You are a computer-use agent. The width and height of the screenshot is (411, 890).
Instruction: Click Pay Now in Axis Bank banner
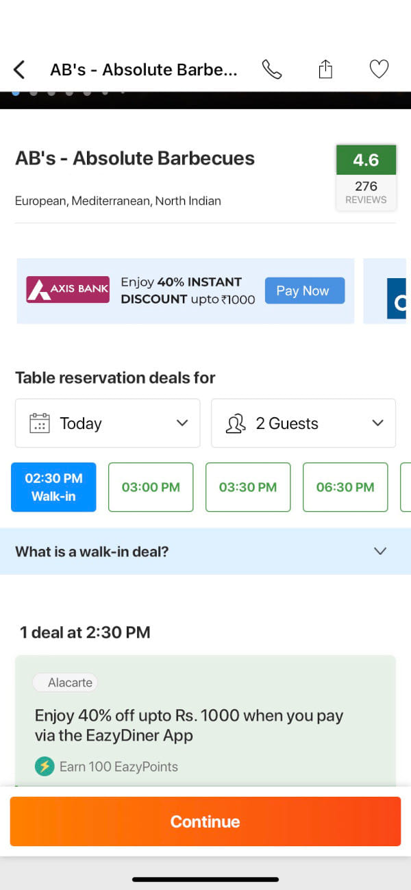click(305, 291)
